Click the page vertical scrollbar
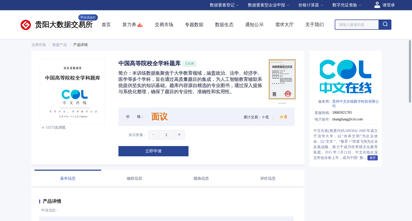Image resolution: width=412 pixels, height=221 pixels. pos(410,71)
